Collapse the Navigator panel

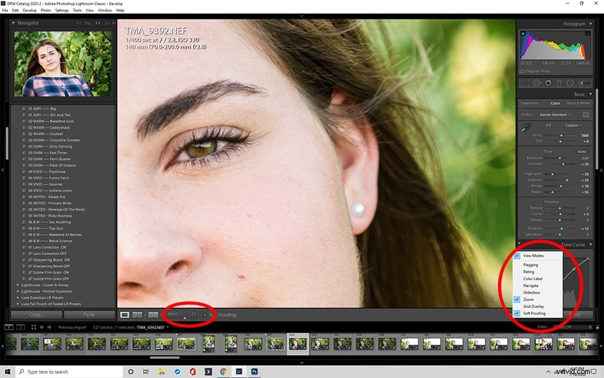[13, 23]
